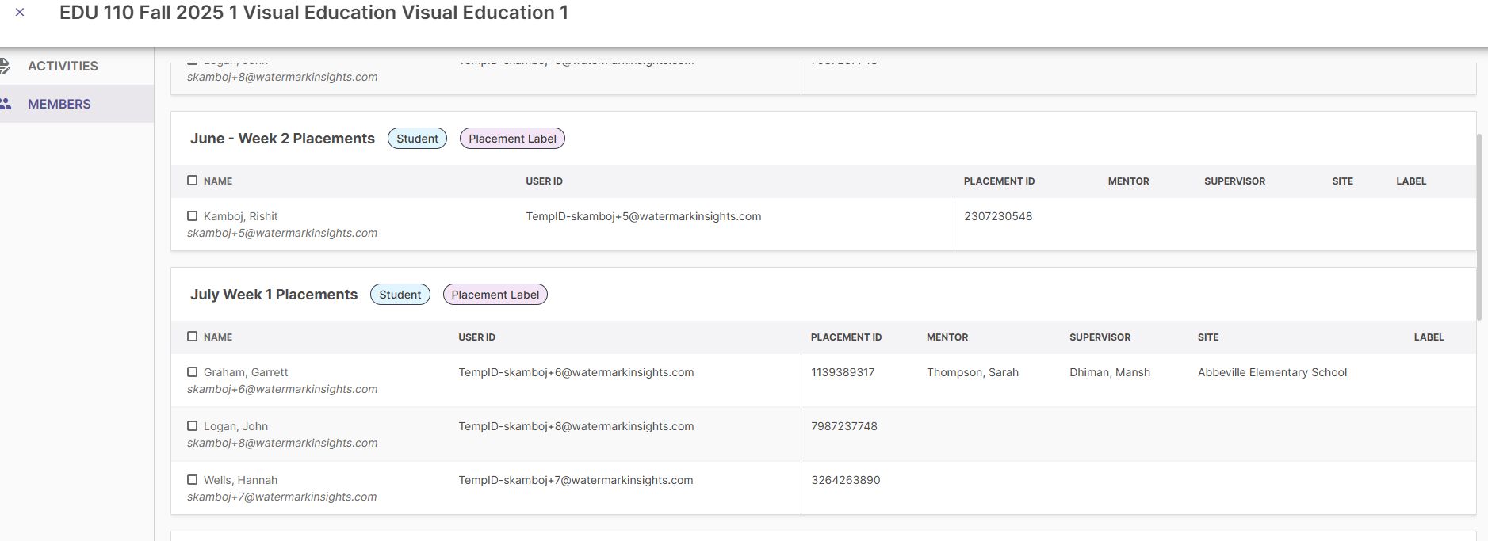This screenshot has height=541, width=1488.
Task: Select user ID TempID-skamboj+6@watermarkinsights.com
Action: tap(576, 372)
